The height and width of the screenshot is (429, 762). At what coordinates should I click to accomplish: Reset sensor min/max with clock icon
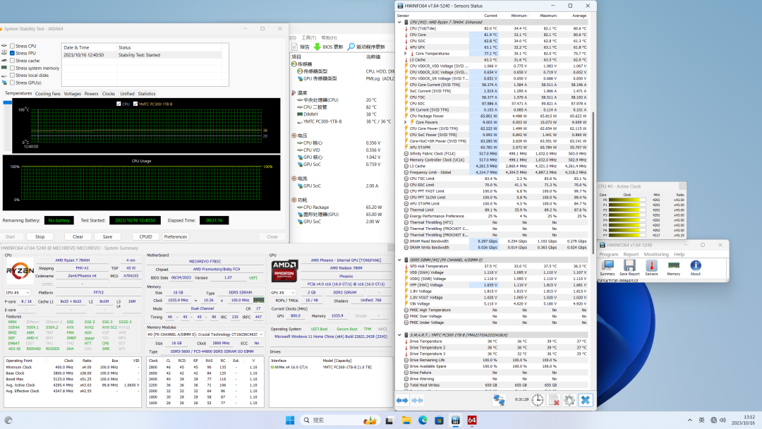pos(538,400)
